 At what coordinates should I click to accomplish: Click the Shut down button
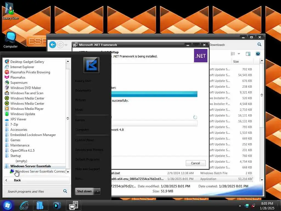coord(85,191)
